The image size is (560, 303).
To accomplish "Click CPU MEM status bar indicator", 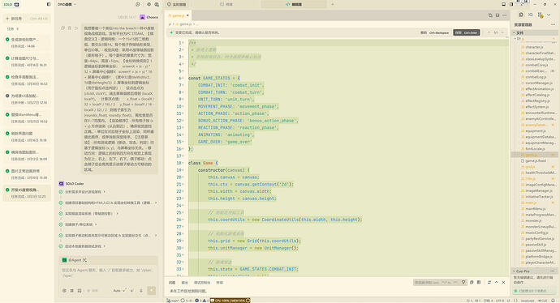I will [230, 301].
